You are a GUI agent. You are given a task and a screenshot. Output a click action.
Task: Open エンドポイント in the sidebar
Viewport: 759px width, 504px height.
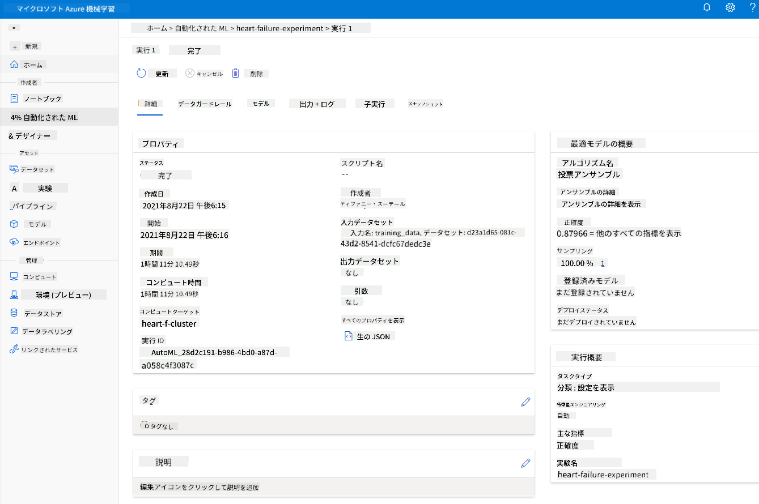(x=35, y=242)
